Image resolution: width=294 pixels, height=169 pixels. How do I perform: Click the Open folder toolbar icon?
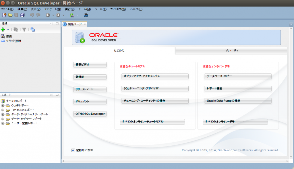click(x=10, y=15)
